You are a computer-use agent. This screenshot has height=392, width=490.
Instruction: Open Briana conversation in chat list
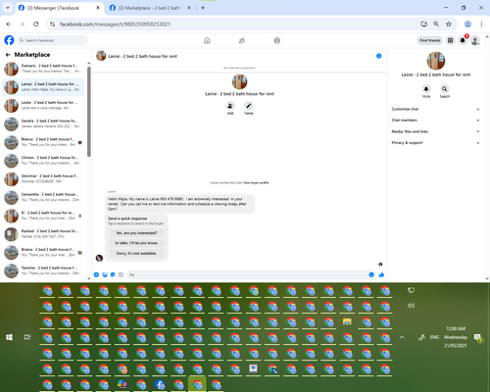43,252
